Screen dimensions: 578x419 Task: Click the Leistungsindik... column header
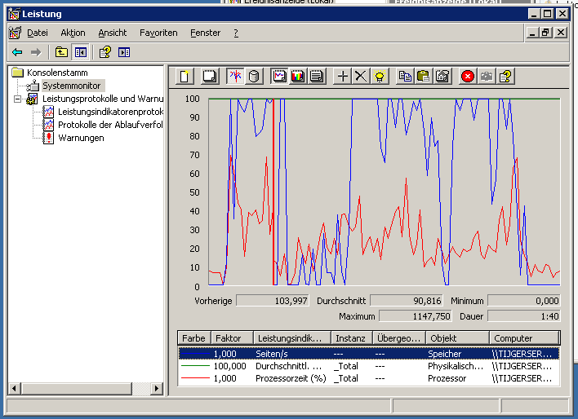[x=293, y=338]
